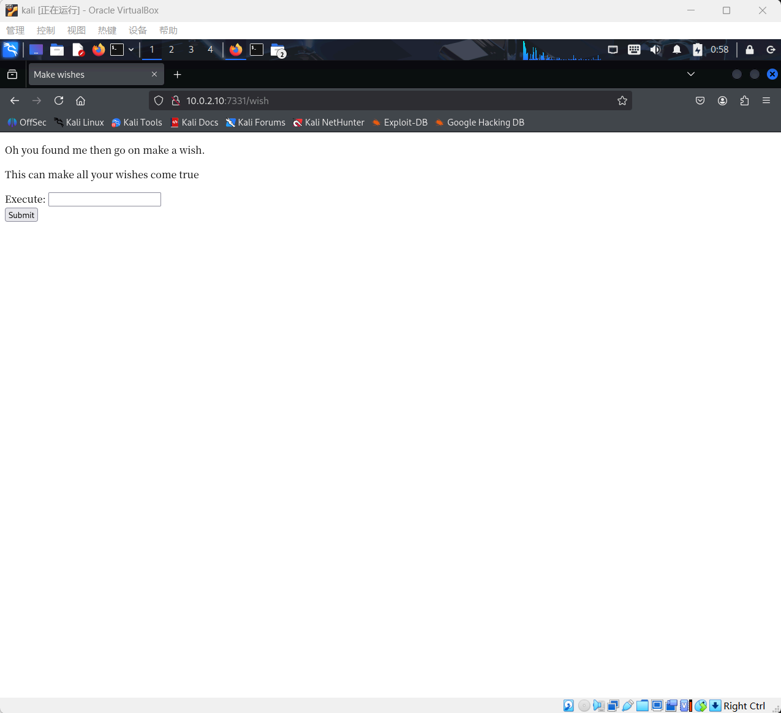Switch to workspace 3
781x713 pixels.
coord(191,50)
